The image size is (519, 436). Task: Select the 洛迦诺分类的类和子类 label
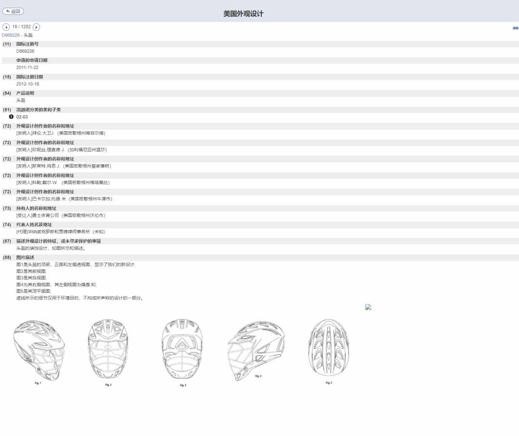(x=38, y=109)
